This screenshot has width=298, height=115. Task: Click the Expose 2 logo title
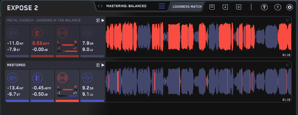[x=22, y=8]
